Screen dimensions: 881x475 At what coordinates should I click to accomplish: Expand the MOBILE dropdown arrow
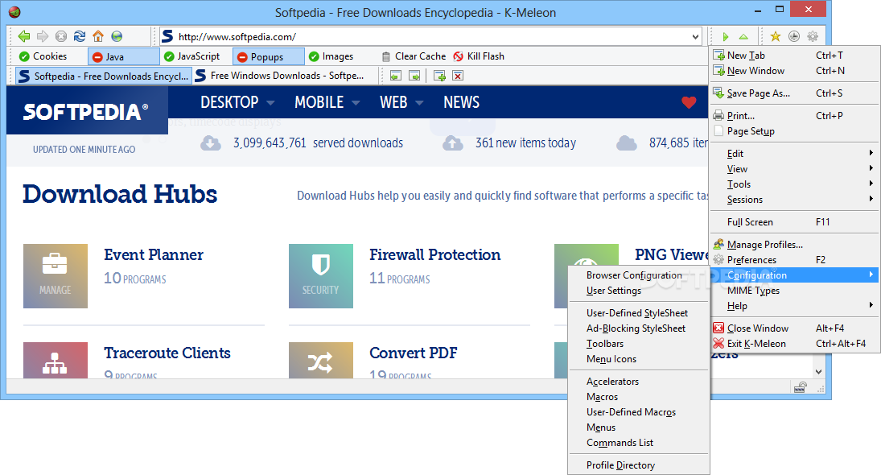tap(356, 103)
